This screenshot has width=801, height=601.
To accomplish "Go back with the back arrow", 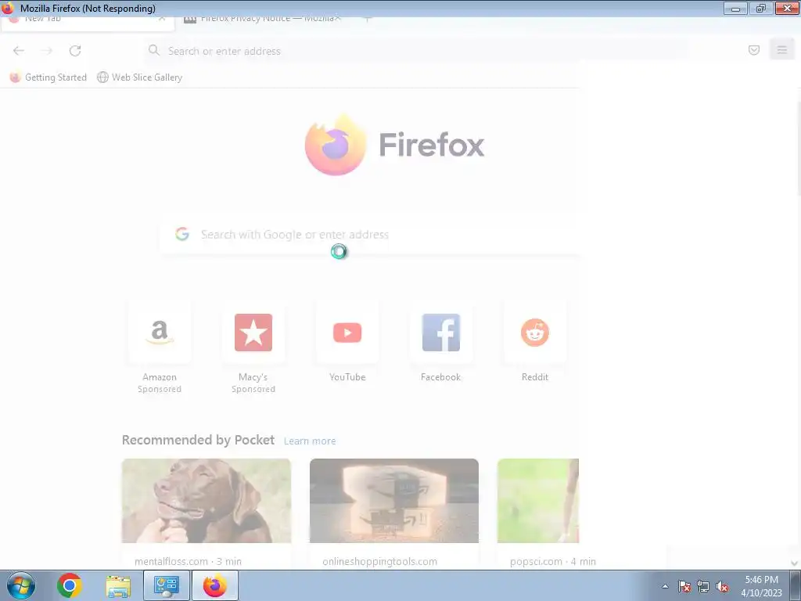I will 19,51.
